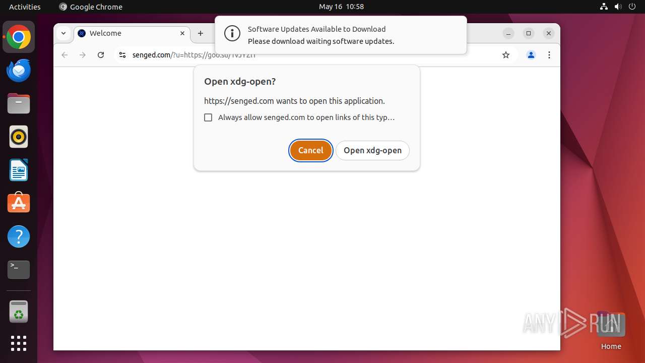Minimize the Chrome window
Viewport: 645px width, 363px height.
pos(508,33)
